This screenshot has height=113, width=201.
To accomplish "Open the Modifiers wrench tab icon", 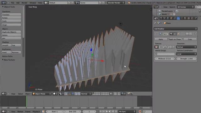I will 178,18.
